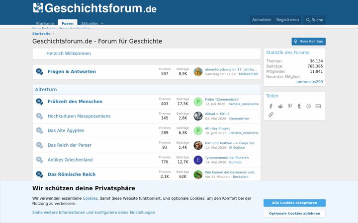Image resolution: width=358 pixels, height=223 pixels.
Task: Open avatar in Fragen & Antworten row
Action: 198,72
